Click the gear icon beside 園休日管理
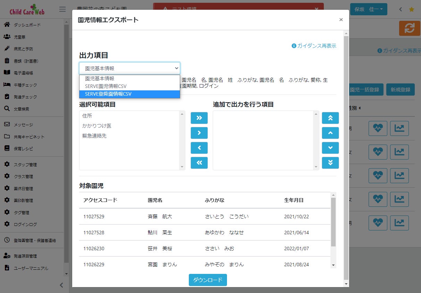This screenshot has width=421, height=293. [x=7, y=188]
